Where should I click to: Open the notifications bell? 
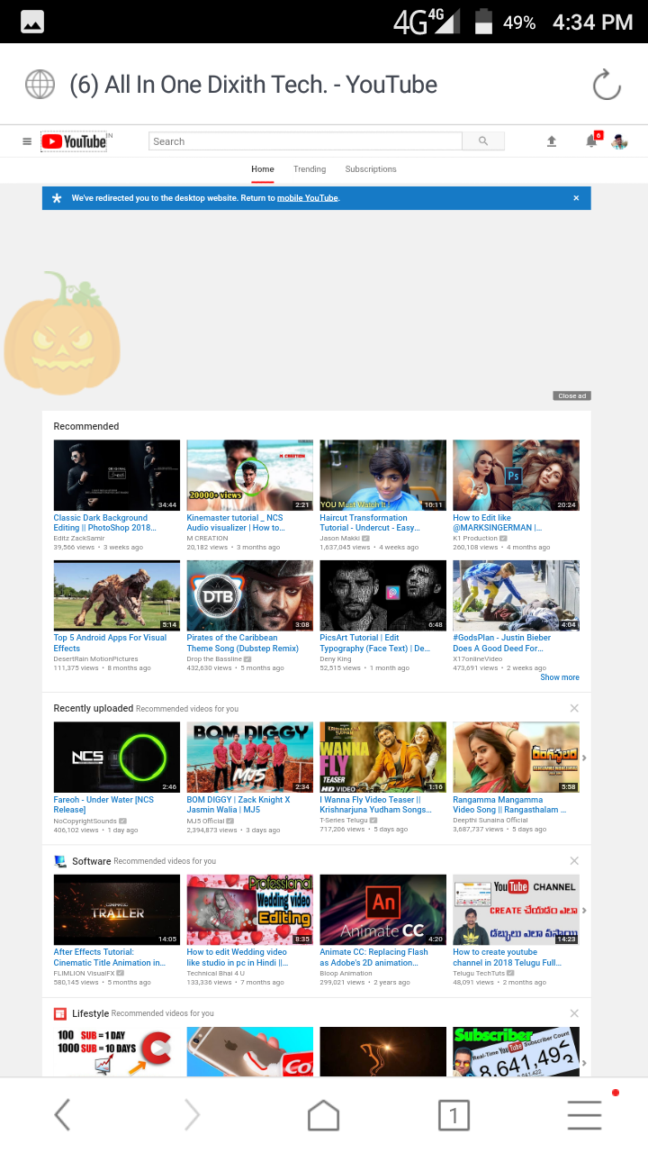coord(591,141)
